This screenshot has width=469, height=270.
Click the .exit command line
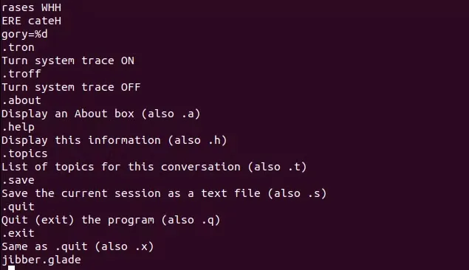click(x=18, y=233)
